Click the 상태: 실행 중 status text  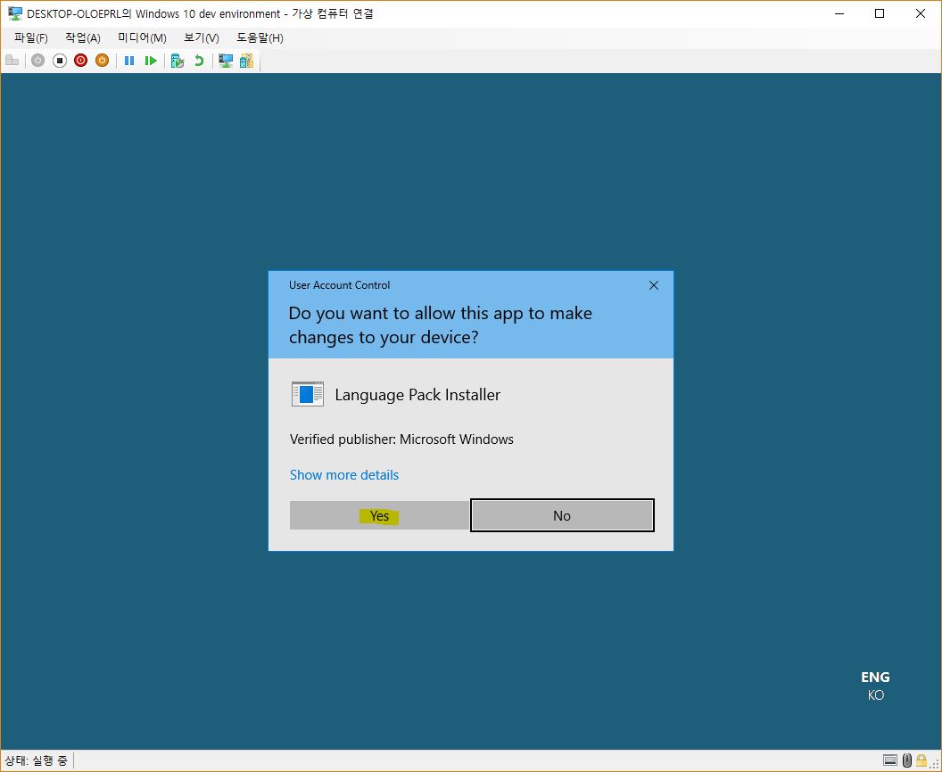pos(36,760)
